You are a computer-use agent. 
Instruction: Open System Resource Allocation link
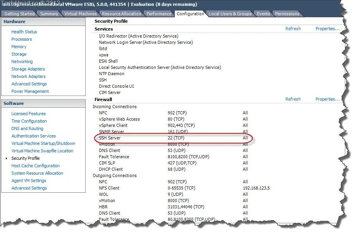37,173
